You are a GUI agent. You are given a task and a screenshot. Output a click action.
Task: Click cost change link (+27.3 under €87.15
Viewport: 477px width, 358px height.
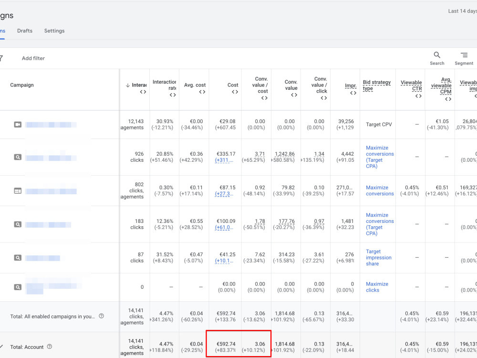click(x=224, y=194)
